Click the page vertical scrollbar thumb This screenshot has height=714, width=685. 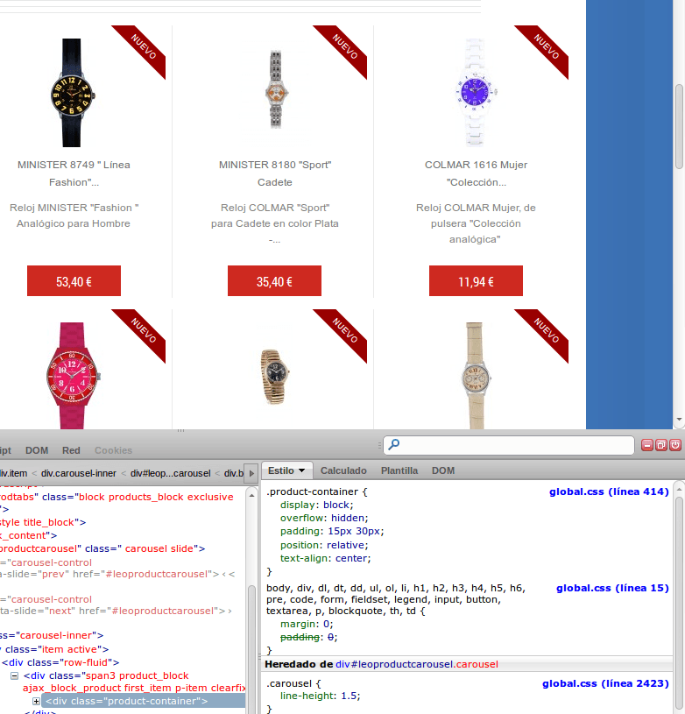point(679,126)
